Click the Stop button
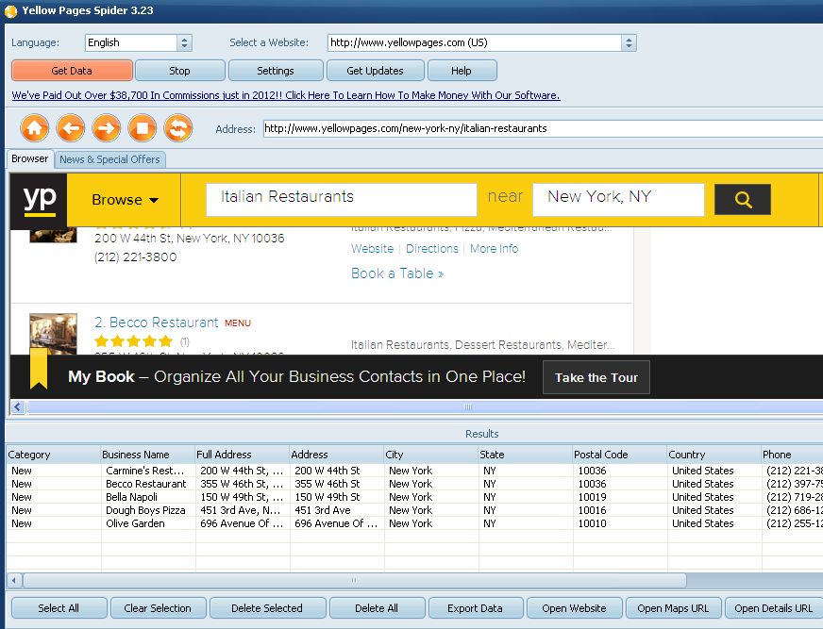Viewport: 823px width, 629px height. tap(179, 71)
